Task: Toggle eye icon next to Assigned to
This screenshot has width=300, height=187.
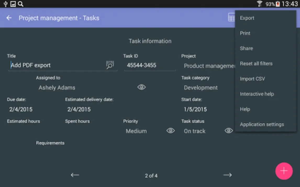Action: tap(141, 87)
